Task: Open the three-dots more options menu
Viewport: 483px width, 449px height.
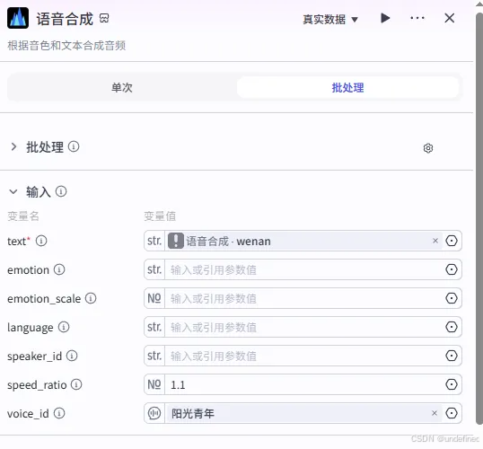Action: click(417, 18)
